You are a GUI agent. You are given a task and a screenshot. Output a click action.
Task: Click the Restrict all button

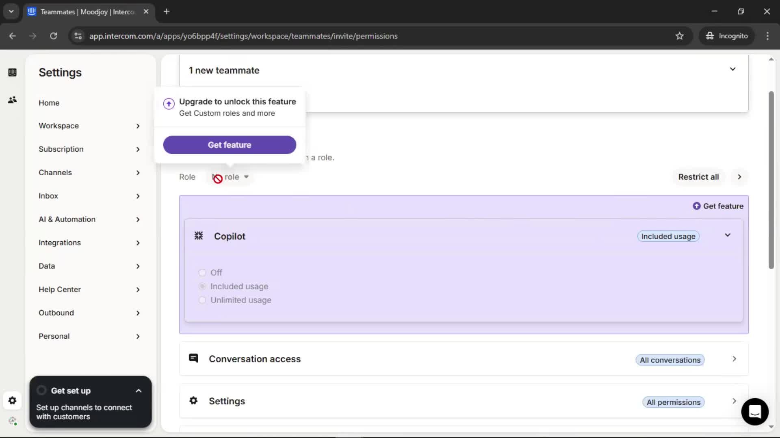pos(698,177)
